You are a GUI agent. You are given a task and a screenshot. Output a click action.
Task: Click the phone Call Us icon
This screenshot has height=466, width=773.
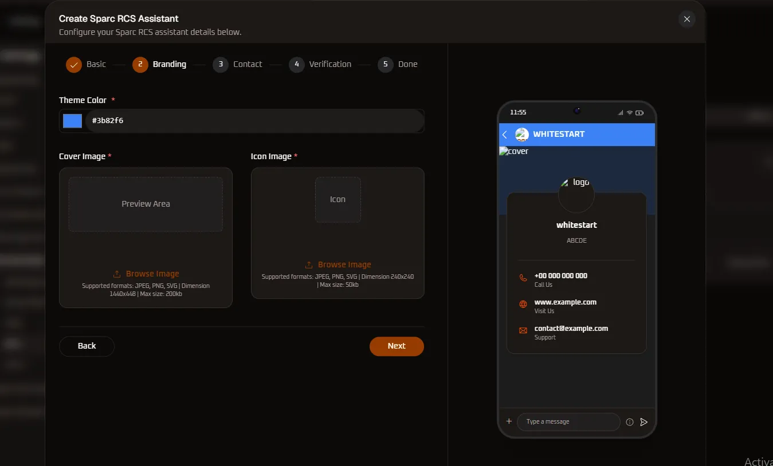pos(523,278)
